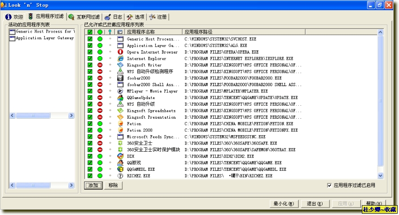Viewport: 399px width, 215px height.
Task: Click path C:\WINDOWS\SYSTEM32\ALG.EXE
Action: point(216,45)
